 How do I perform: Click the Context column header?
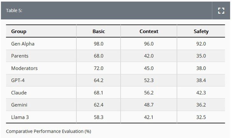(x=149, y=31)
